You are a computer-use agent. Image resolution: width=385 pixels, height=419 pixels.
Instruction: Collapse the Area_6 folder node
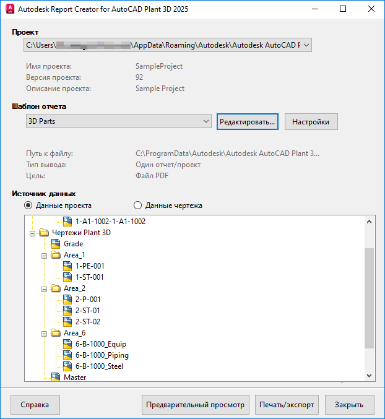click(x=44, y=334)
